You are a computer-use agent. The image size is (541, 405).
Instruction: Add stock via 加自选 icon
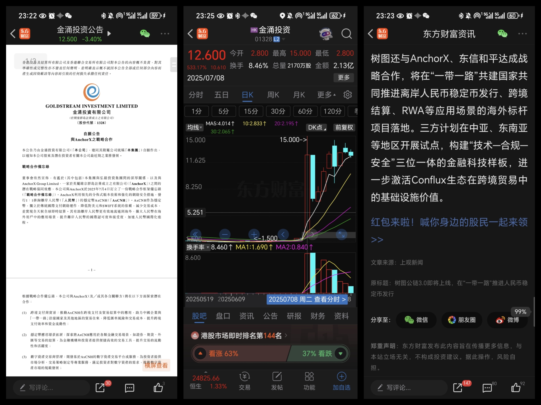coord(342,381)
